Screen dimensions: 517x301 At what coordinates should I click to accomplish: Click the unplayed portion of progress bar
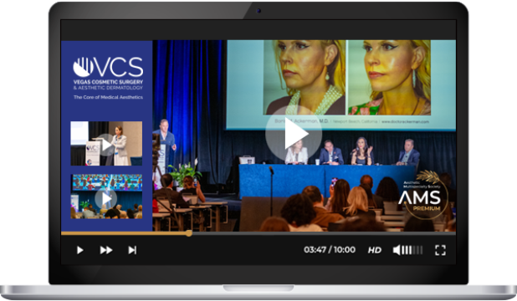click(324, 233)
